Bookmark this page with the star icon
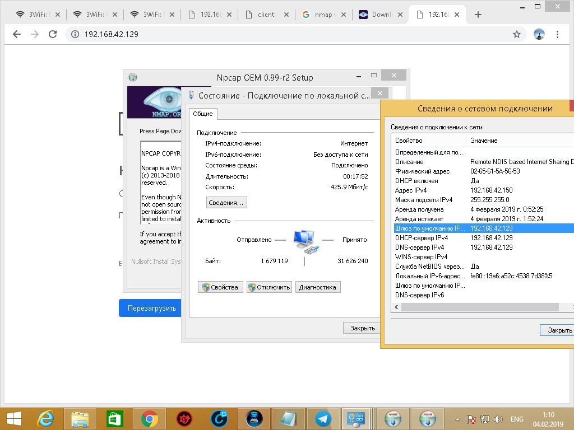 coord(516,34)
